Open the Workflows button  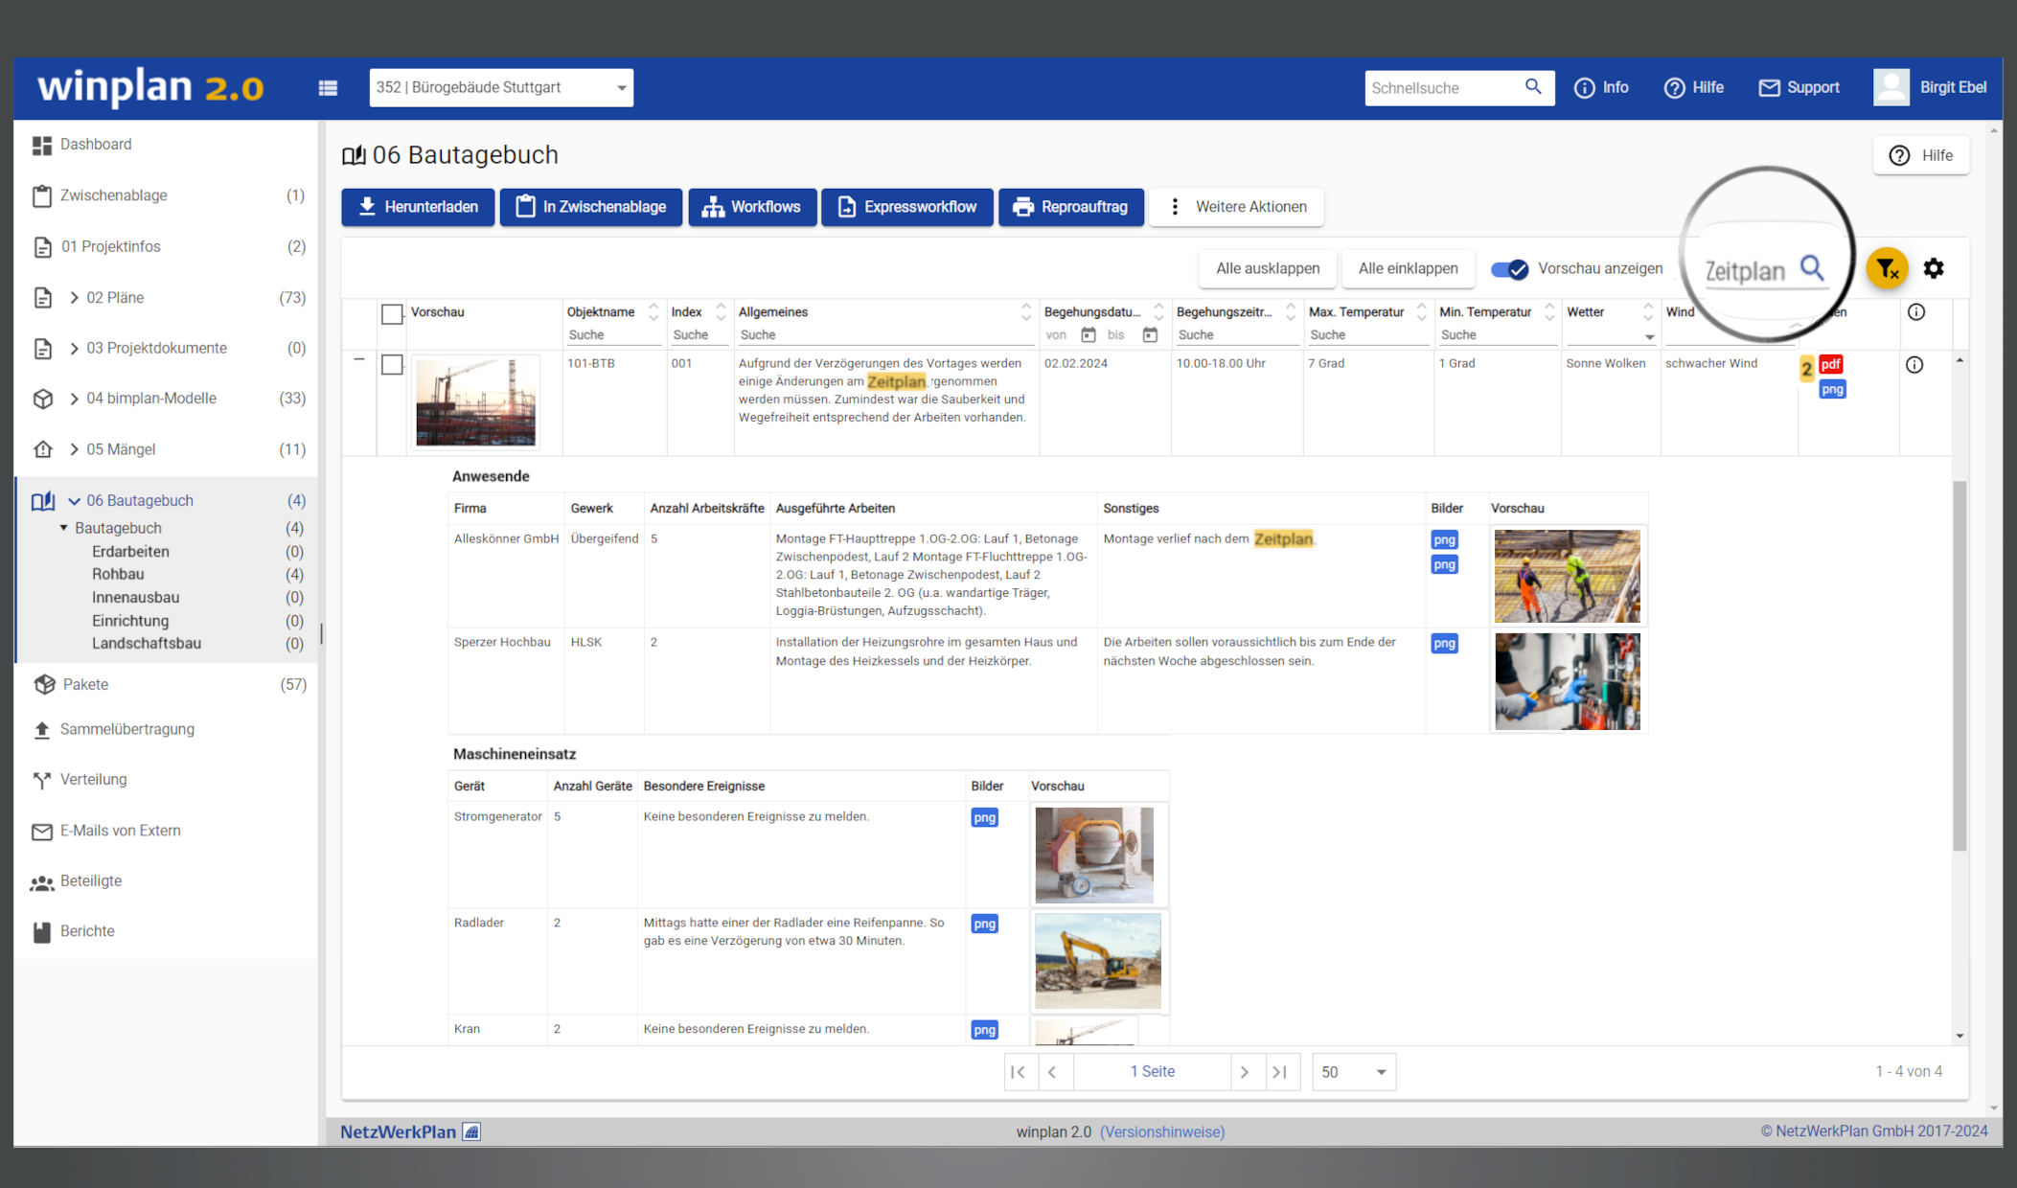click(751, 207)
